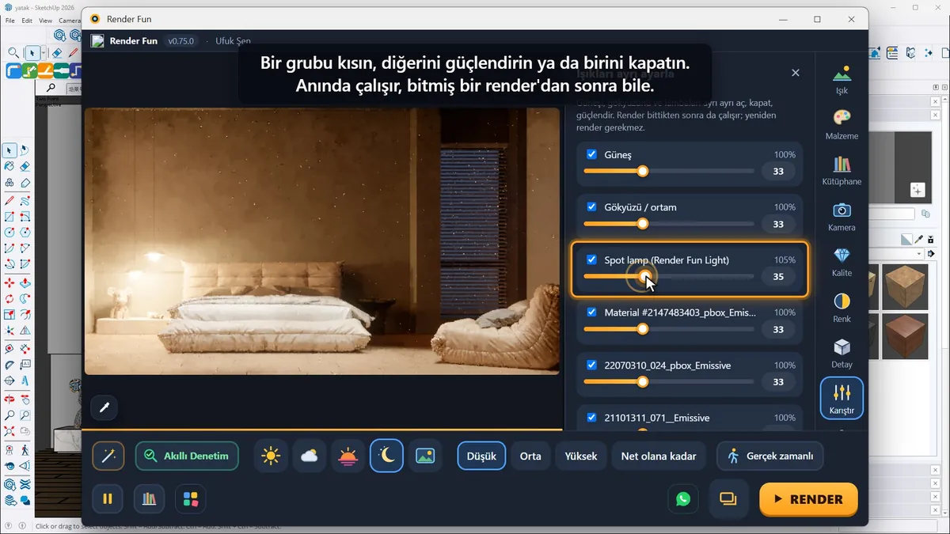Click the SketchUp top toolbar search magnifier

click(13, 53)
